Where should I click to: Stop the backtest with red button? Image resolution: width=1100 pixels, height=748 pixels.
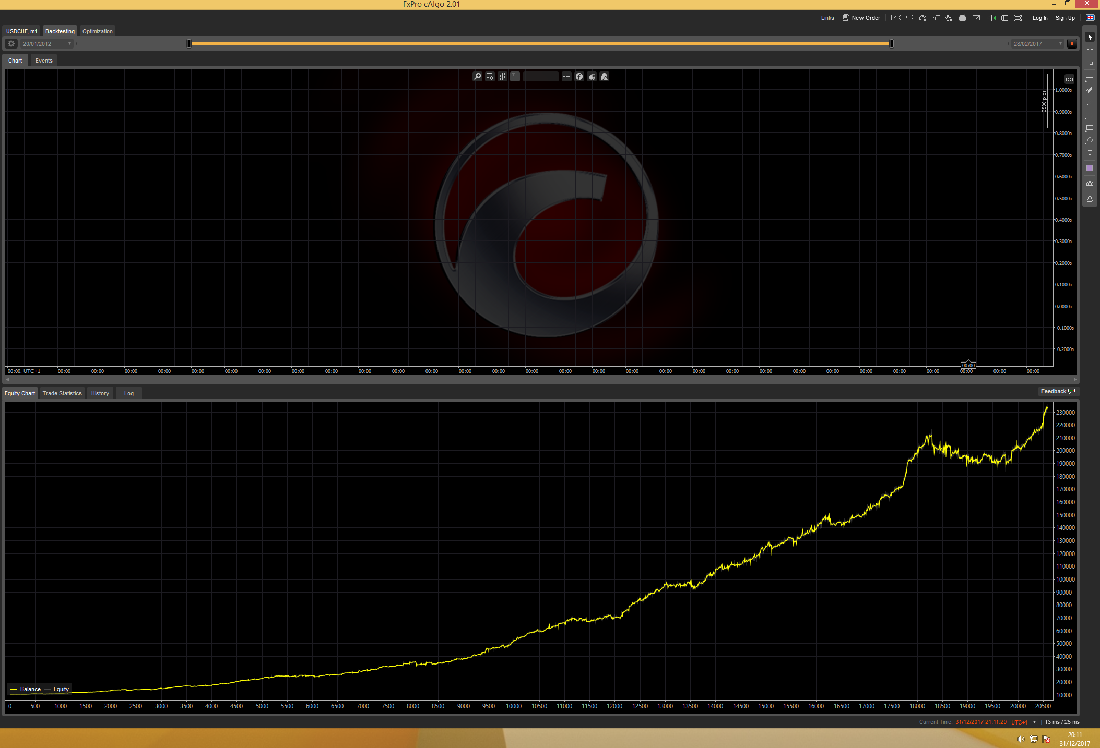click(x=1072, y=44)
